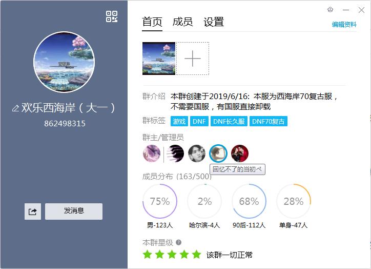Viewport: 371px width, 269px height.
Task: Switch to the 成员 tab
Action: pos(182,22)
